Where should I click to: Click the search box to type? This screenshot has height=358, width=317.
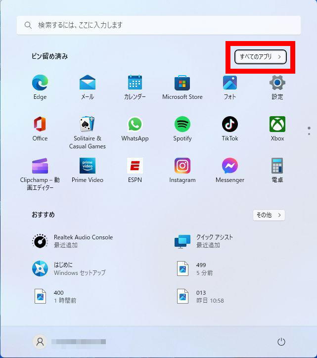(158, 25)
